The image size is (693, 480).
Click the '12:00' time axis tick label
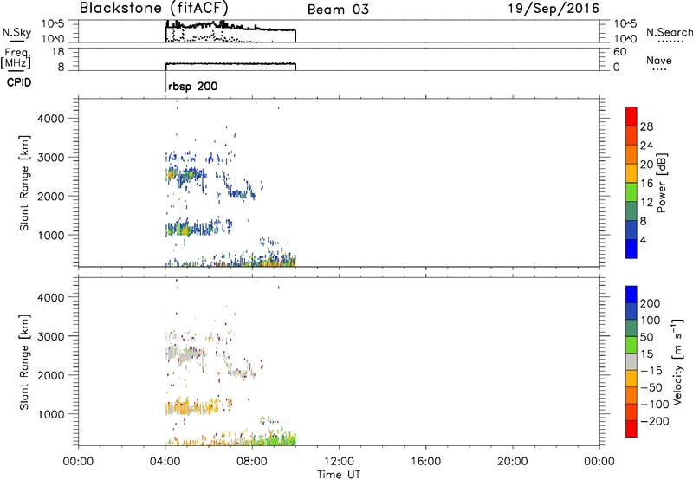pos(339,462)
